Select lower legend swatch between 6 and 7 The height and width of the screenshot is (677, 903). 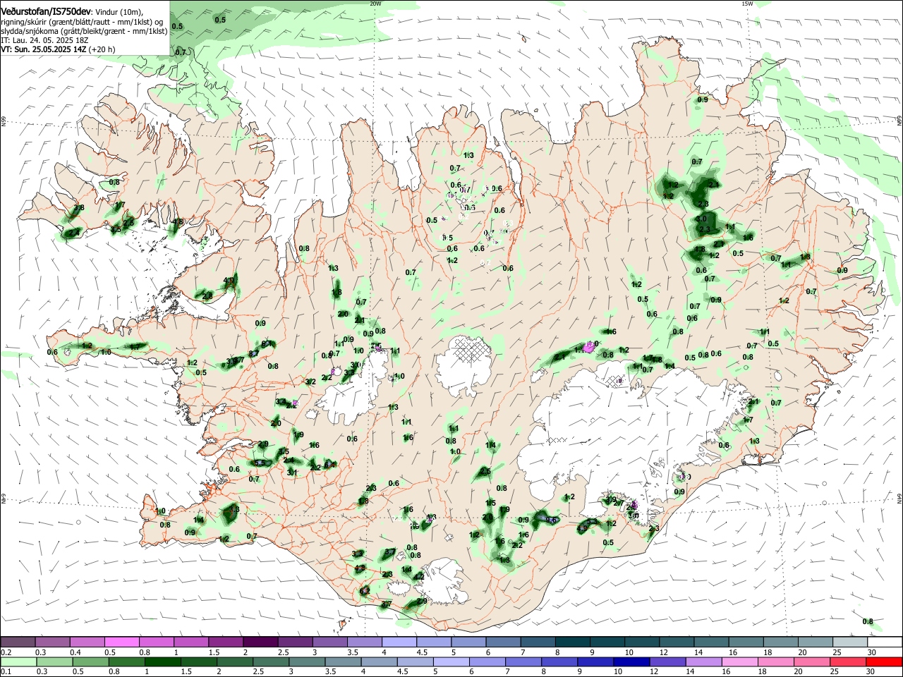coord(487,662)
